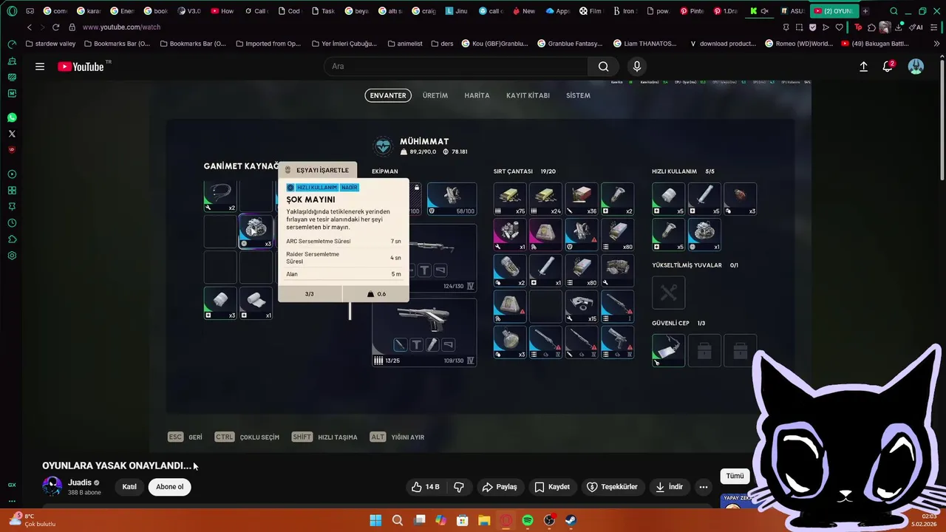Viewport: 946px width, 532px height.
Task: Open the Liam THANATOS... bookmark
Action: [x=645, y=44]
